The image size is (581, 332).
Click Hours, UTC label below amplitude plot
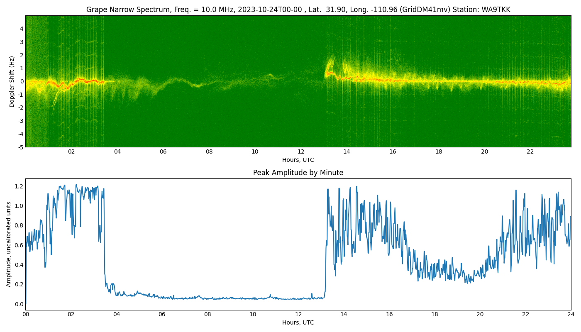pyautogui.click(x=298, y=322)
